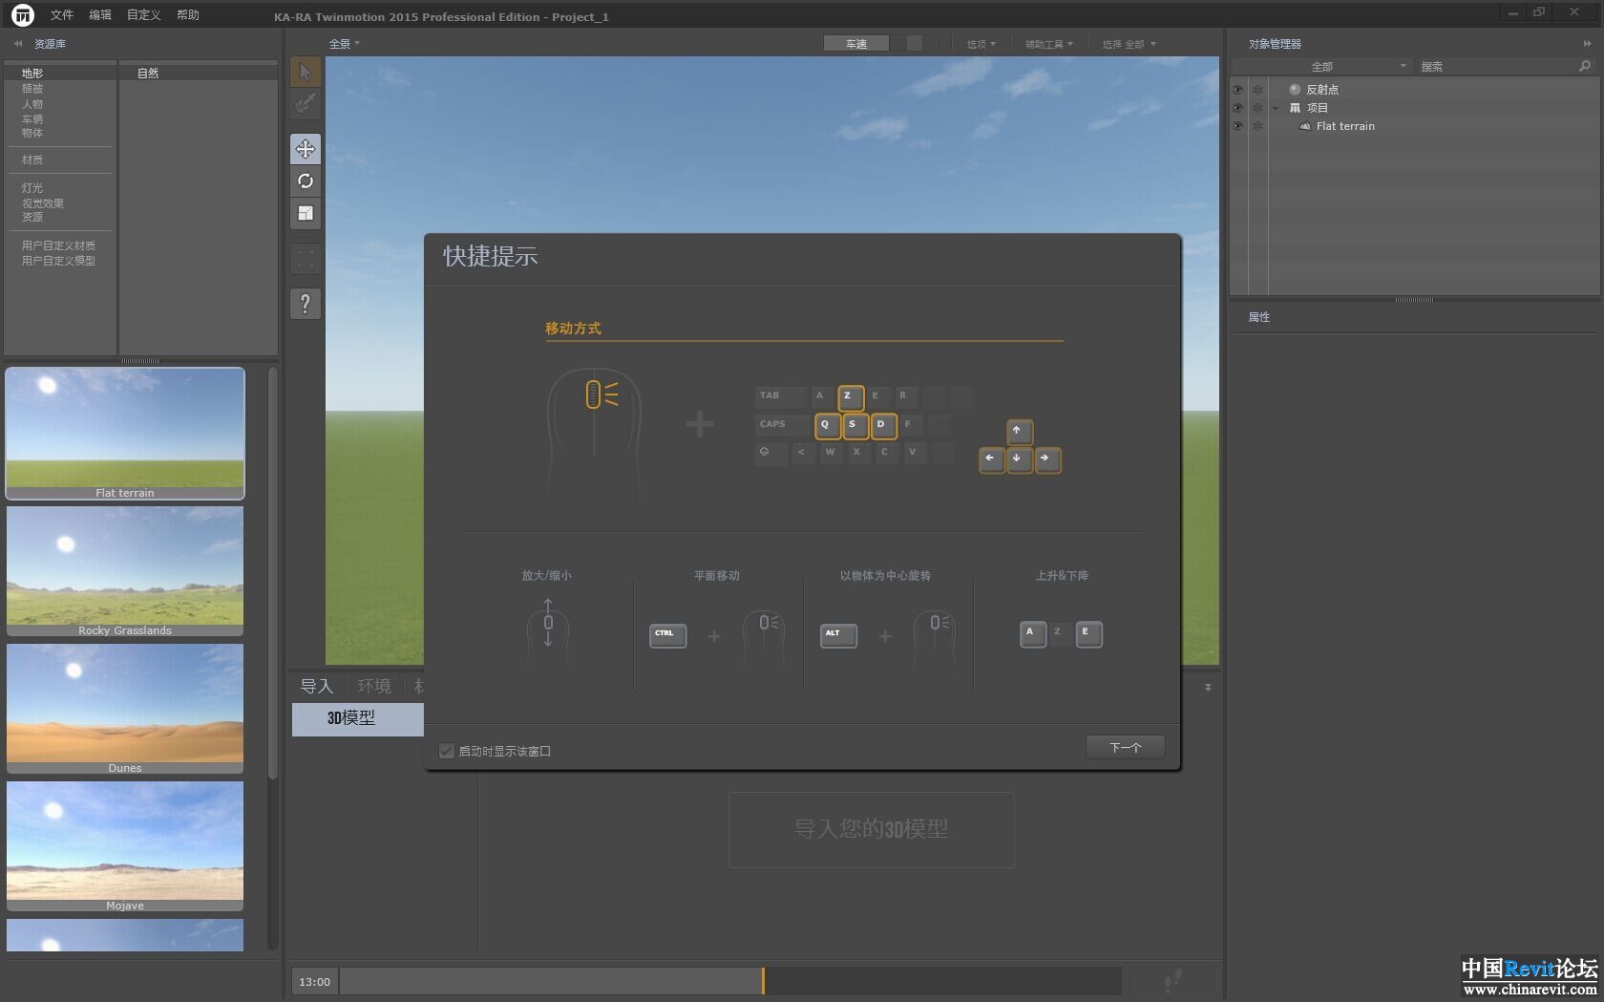The height and width of the screenshot is (1002, 1604).
Task: Toggle visibility eye for 反射点
Action: coord(1237,89)
